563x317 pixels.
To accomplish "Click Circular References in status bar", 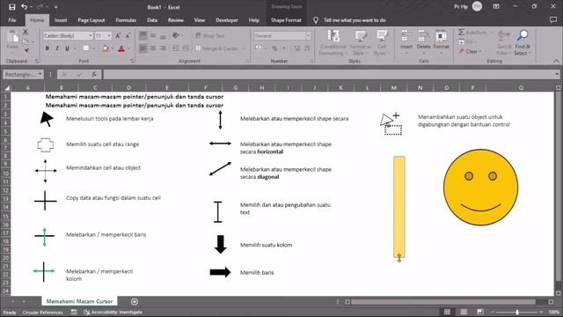I will pyautogui.click(x=42, y=313).
